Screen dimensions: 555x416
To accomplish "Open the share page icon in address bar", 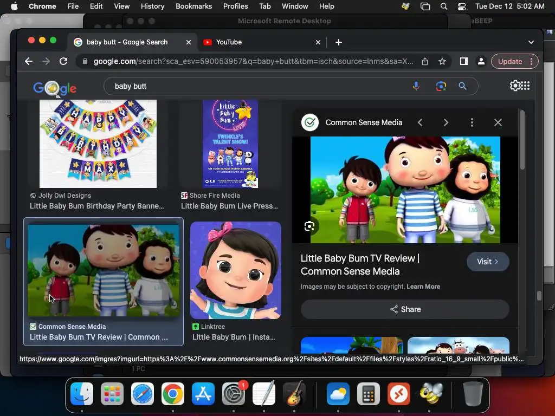I will tap(425, 61).
